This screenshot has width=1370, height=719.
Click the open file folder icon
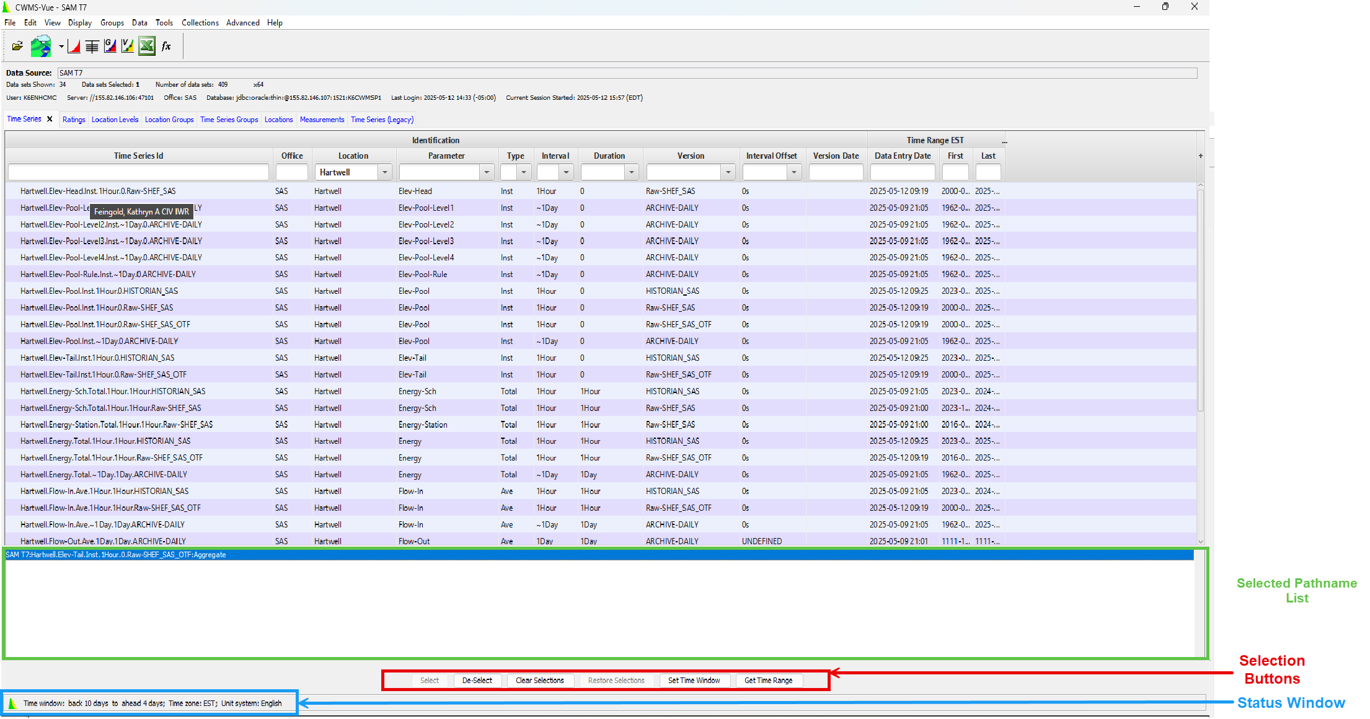17,46
